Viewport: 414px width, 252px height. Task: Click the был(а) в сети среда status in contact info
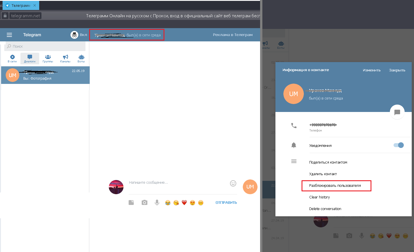click(326, 98)
